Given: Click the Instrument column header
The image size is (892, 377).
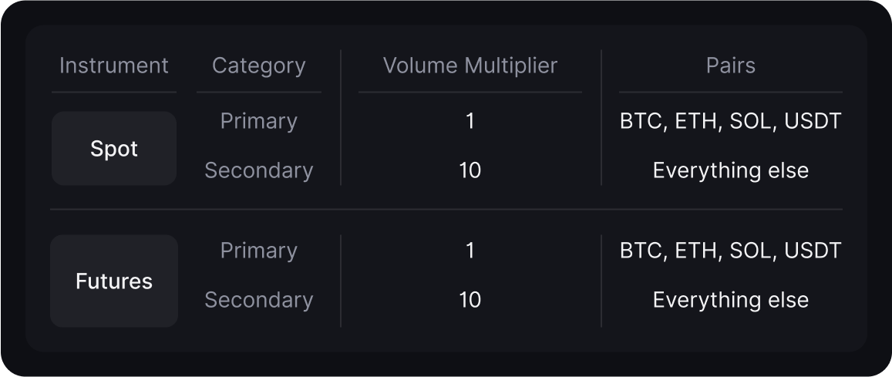Looking at the screenshot, I should pyautogui.click(x=114, y=66).
